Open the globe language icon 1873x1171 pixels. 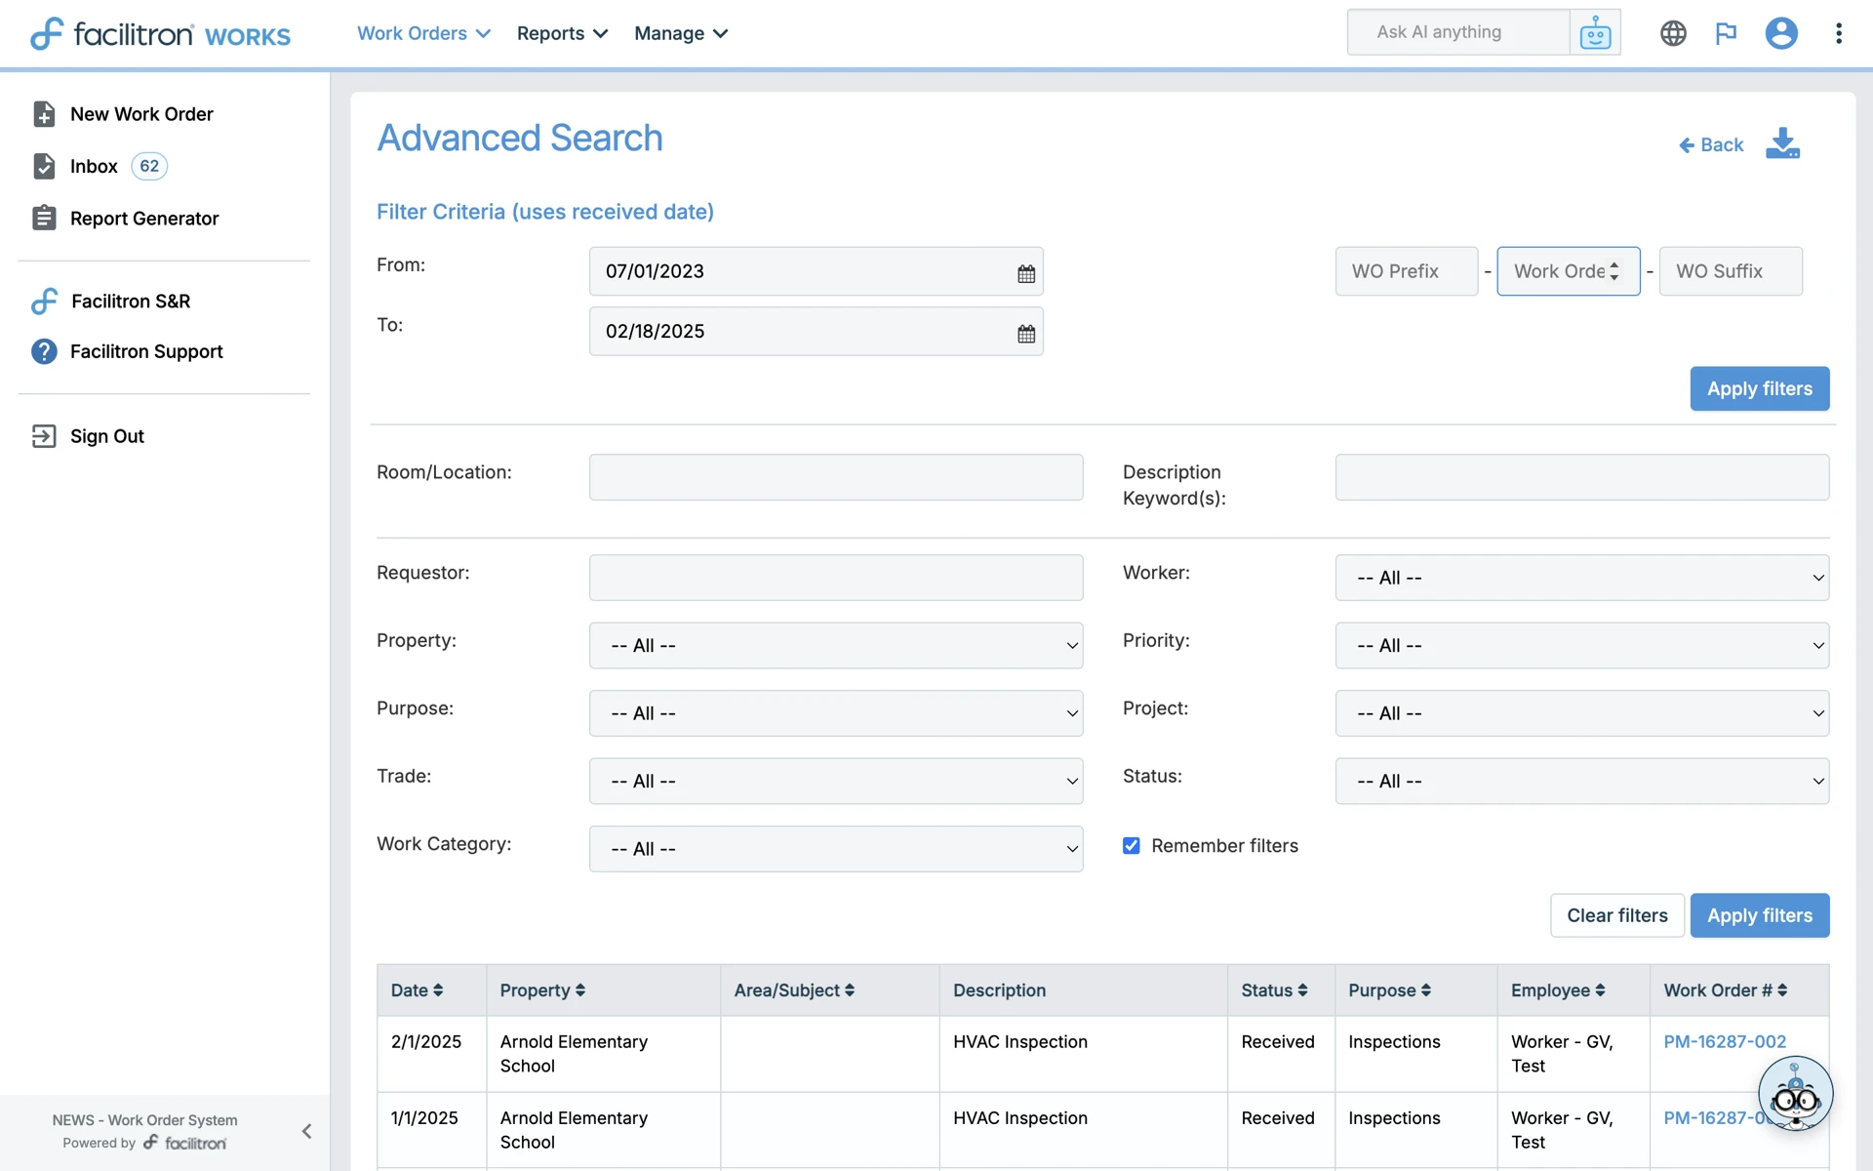pos(1673,33)
